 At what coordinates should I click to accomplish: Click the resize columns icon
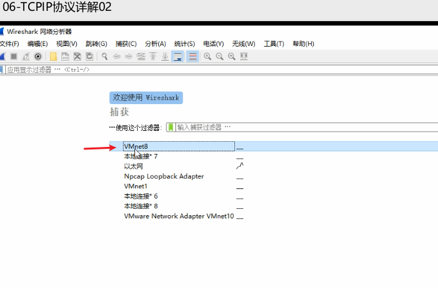coord(244,56)
